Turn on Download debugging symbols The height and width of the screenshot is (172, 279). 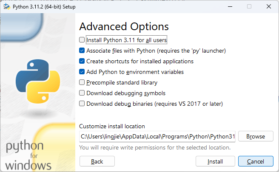pyautogui.click(x=82, y=93)
